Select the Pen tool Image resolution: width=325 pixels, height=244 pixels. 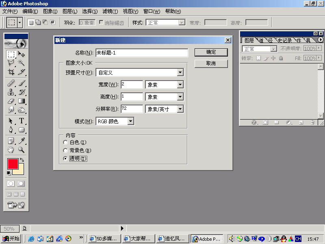pos(11,130)
